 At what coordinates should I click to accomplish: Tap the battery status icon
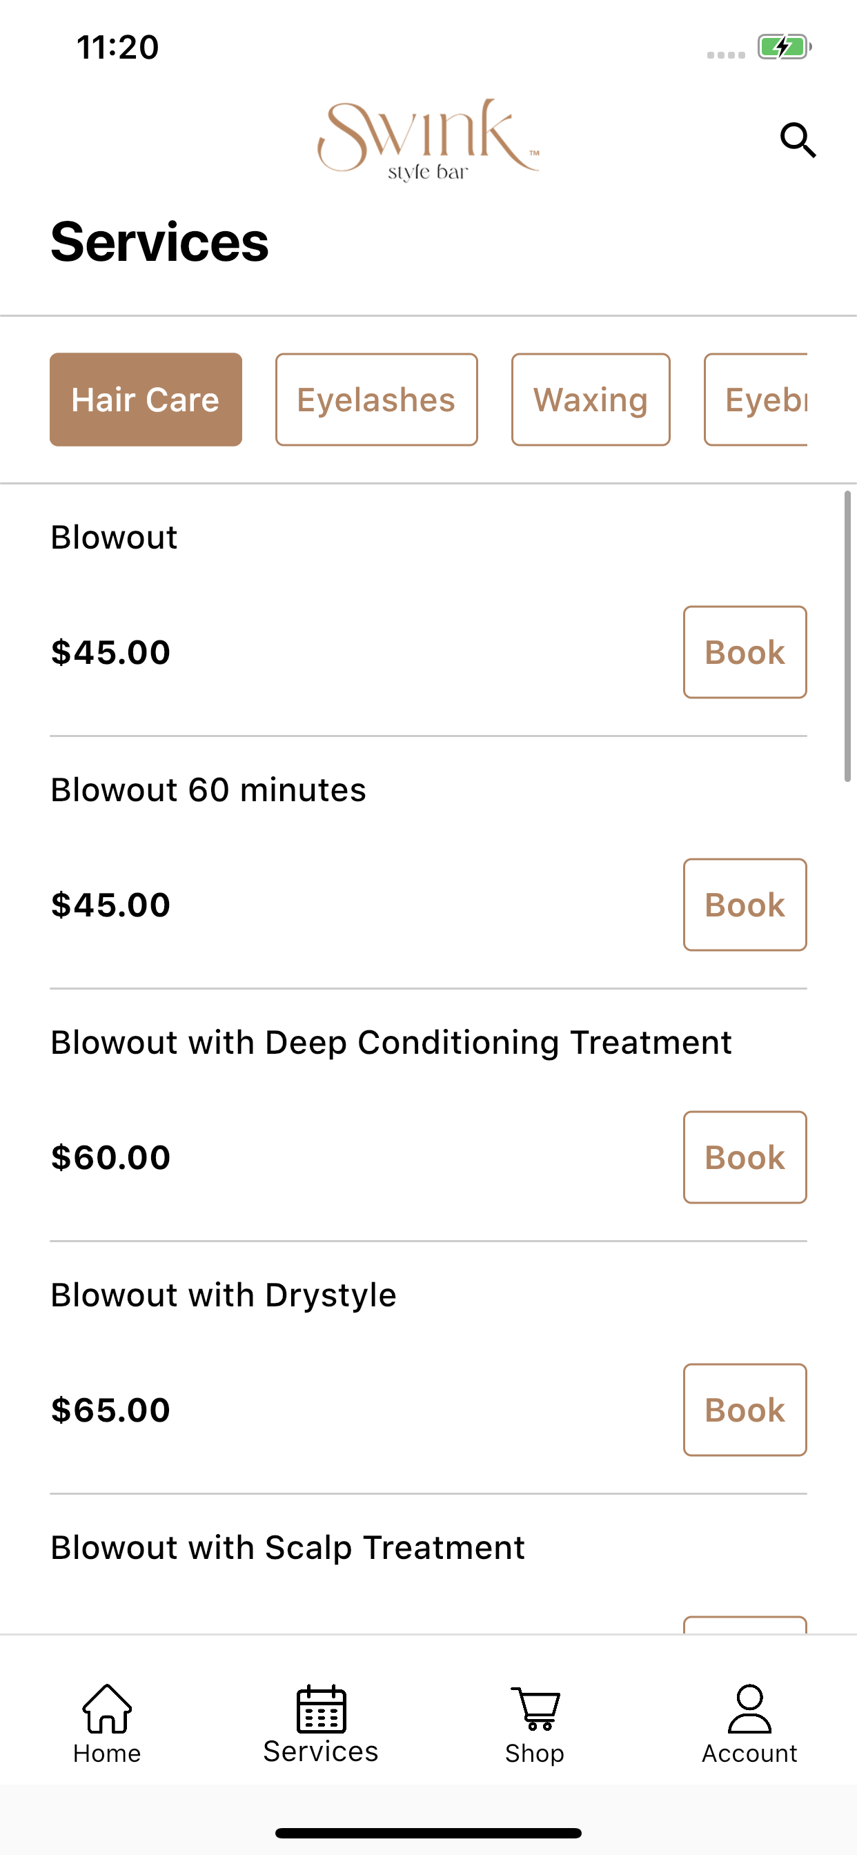(x=785, y=48)
